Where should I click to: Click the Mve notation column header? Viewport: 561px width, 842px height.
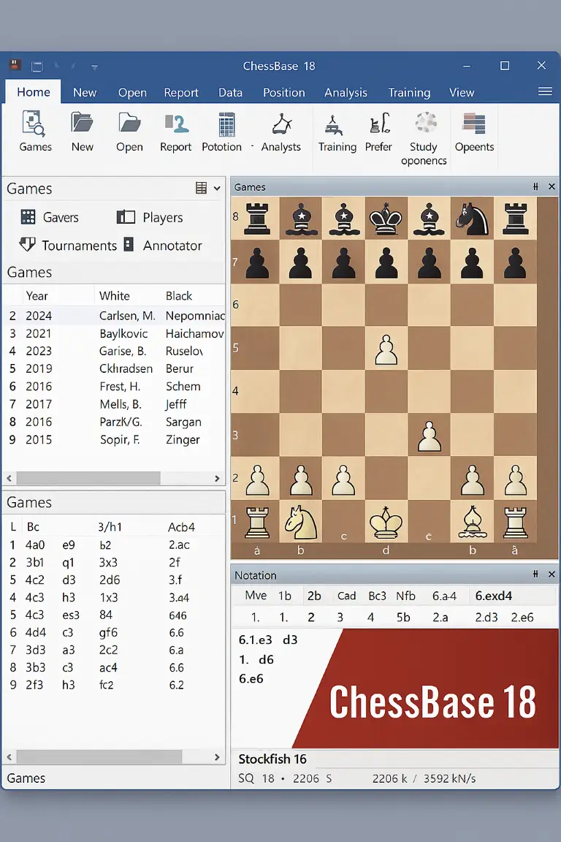(x=256, y=596)
